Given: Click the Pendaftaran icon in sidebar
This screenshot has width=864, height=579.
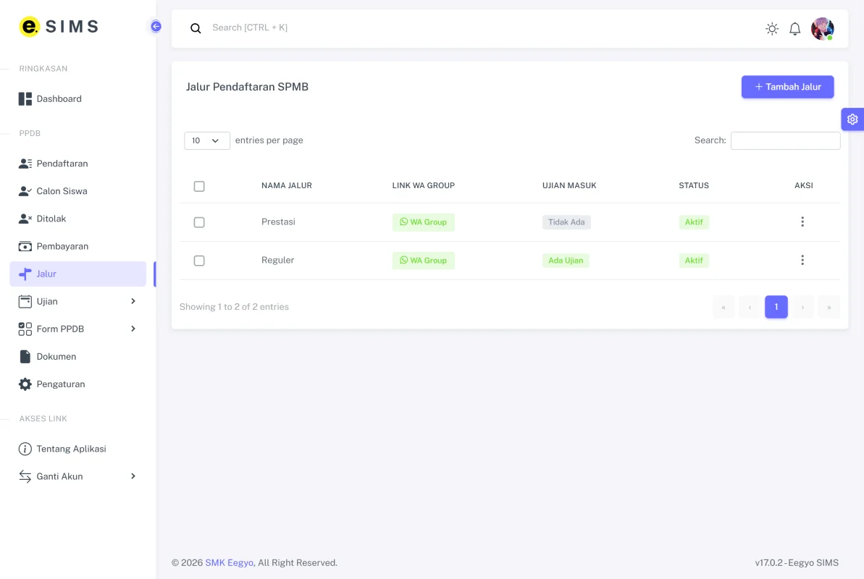Looking at the screenshot, I should [25, 164].
